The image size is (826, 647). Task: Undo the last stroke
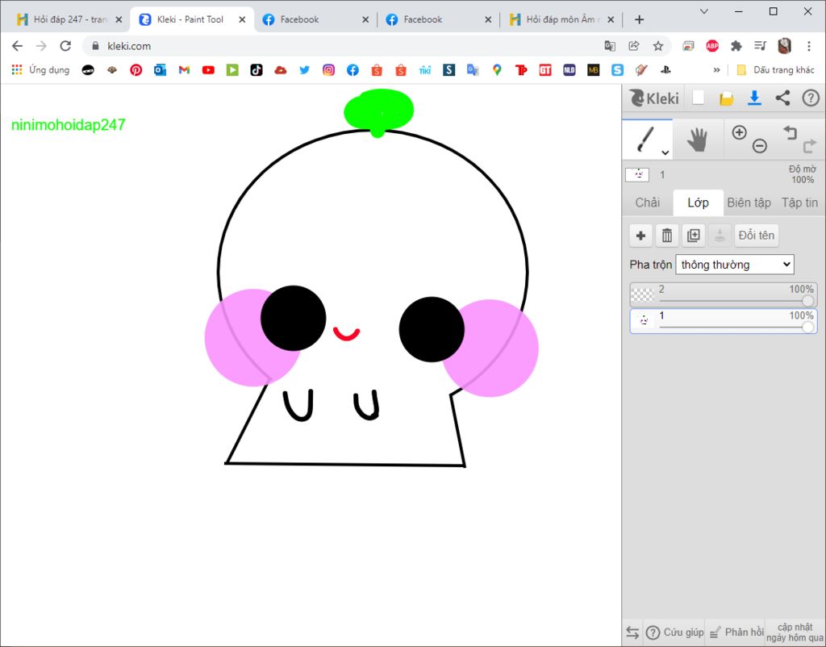coord(790,132)
